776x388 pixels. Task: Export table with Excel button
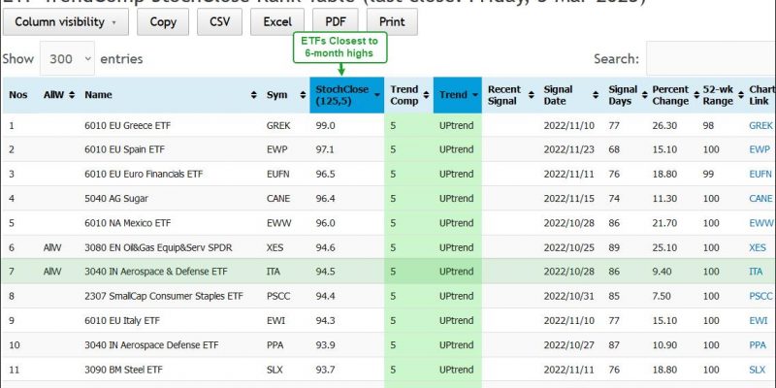(277, 21)
